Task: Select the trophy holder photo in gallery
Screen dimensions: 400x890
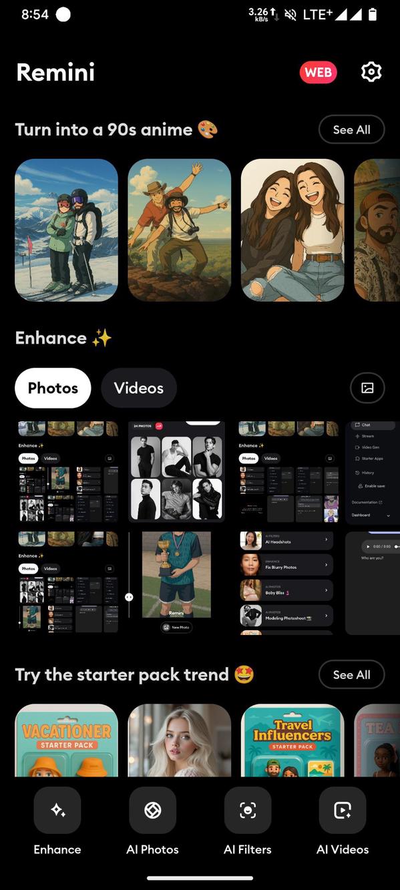Action: pos(176,583)
